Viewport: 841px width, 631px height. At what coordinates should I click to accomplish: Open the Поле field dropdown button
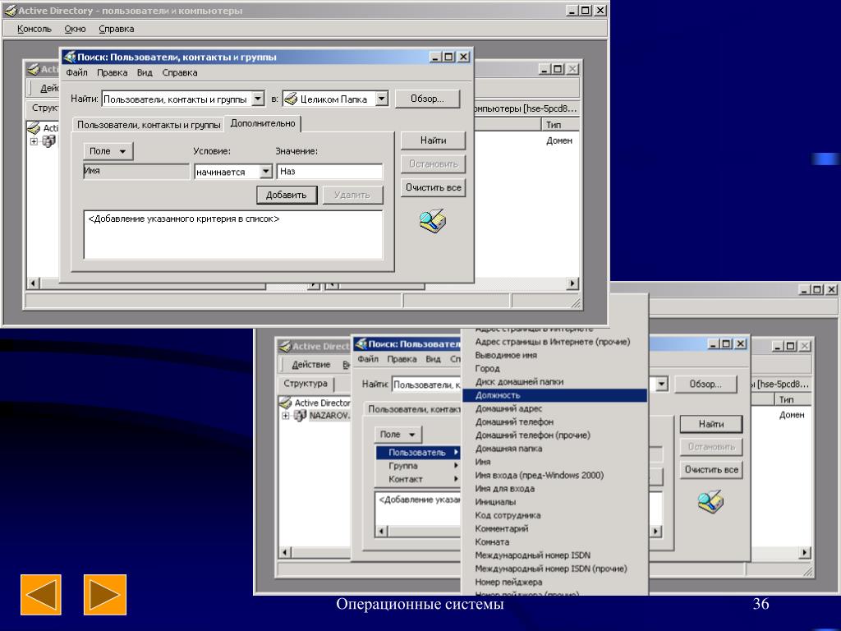point(108,151)
